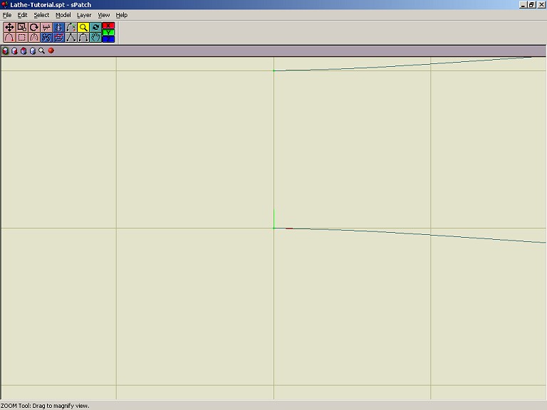Click the pink flip/mirror tool icon
This screenshot has width=547, height=410.
[x=46, y=27]
